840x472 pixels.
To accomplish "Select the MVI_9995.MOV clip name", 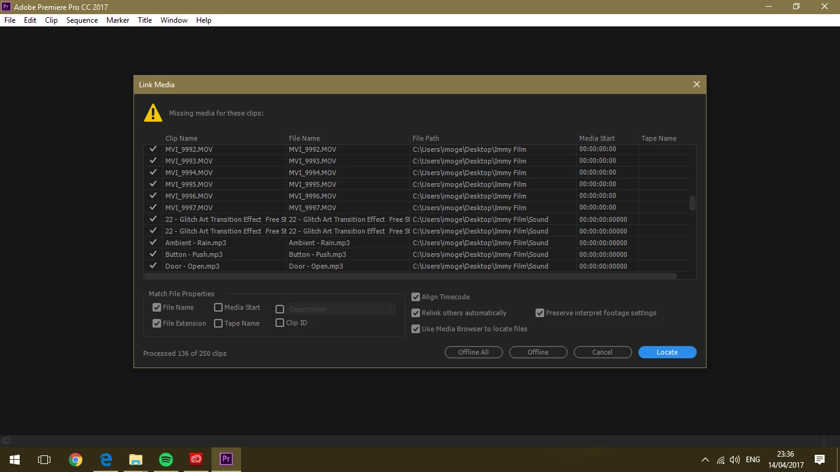I will [189, 184].
